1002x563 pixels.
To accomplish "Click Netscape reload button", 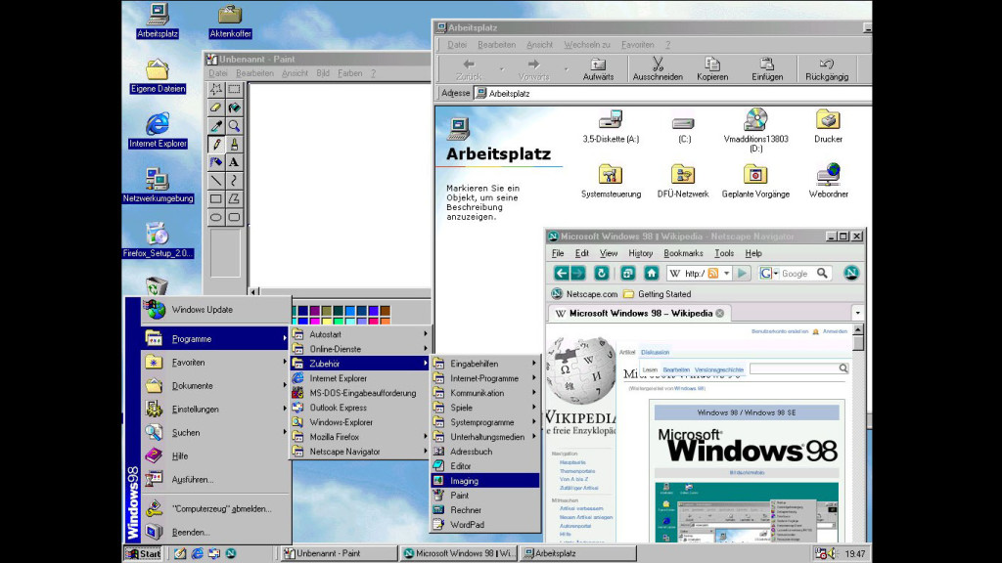I will [602, 274].
